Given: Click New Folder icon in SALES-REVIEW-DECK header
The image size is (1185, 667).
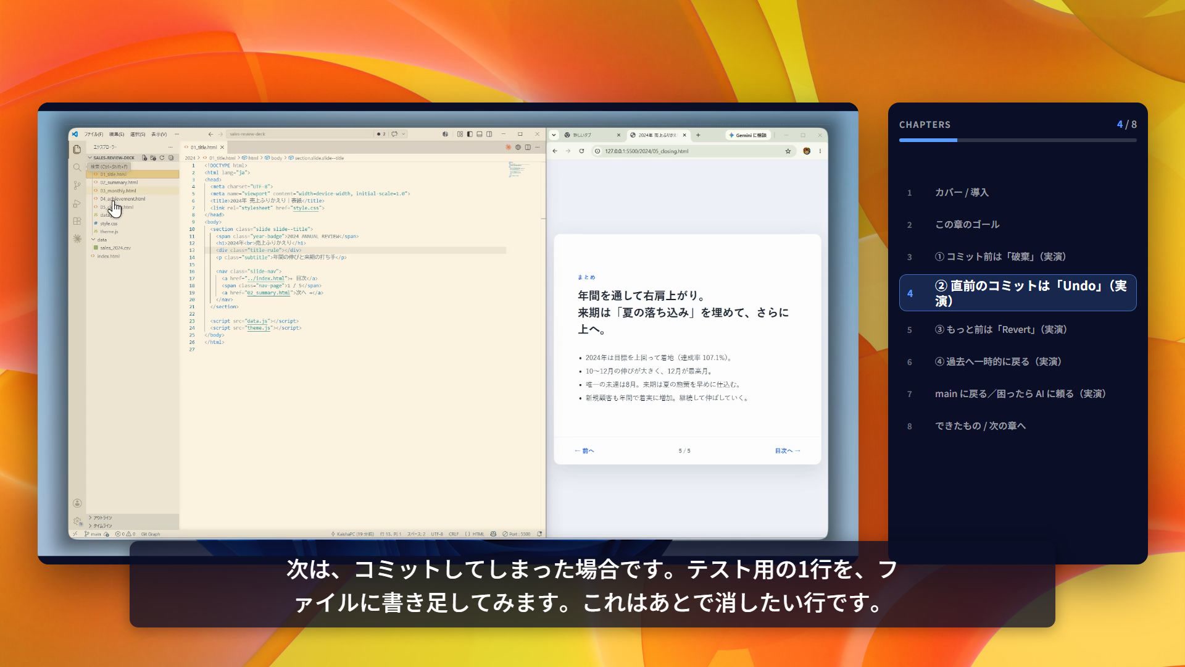Looking at the screenshot, I should click(153, 158).
